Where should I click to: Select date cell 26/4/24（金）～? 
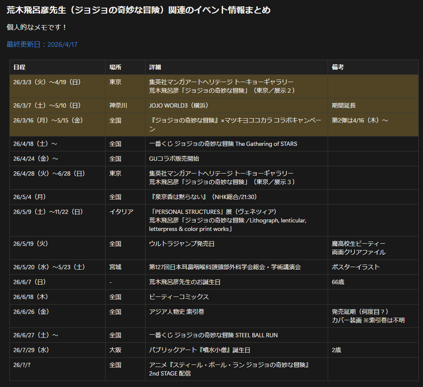(x=57, y=159)
